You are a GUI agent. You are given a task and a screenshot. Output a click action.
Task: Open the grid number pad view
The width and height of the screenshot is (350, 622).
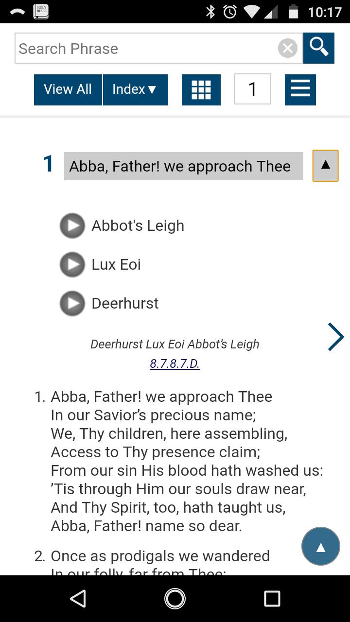click(201, 89)
